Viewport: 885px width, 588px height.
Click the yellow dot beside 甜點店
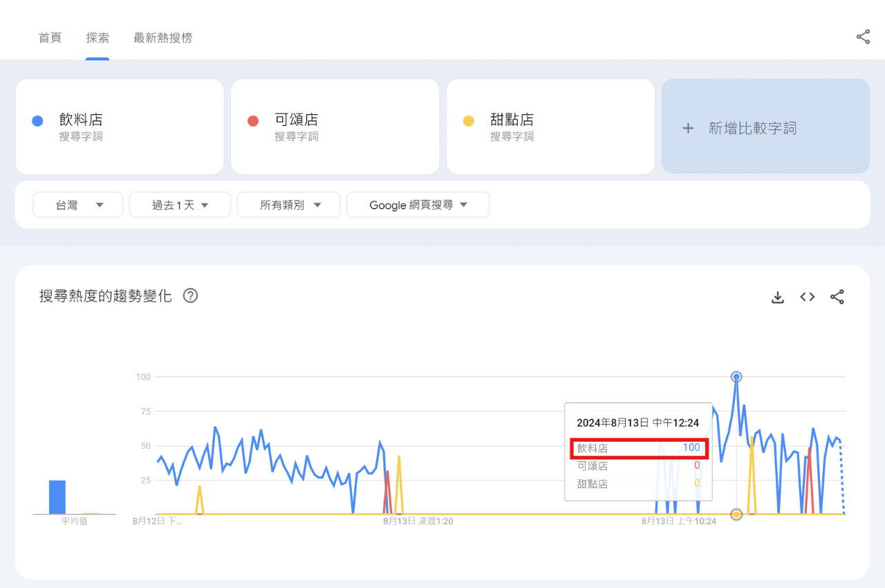(469, 121)
